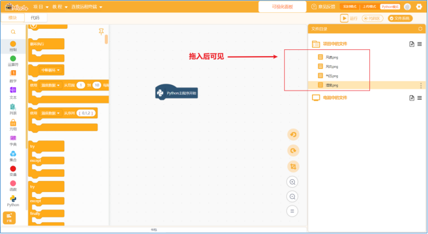The height and width of the screenshot is (234, 428).
Task: Select the 数字 number category
Action: pyautogui.click(x=13, y=76)
